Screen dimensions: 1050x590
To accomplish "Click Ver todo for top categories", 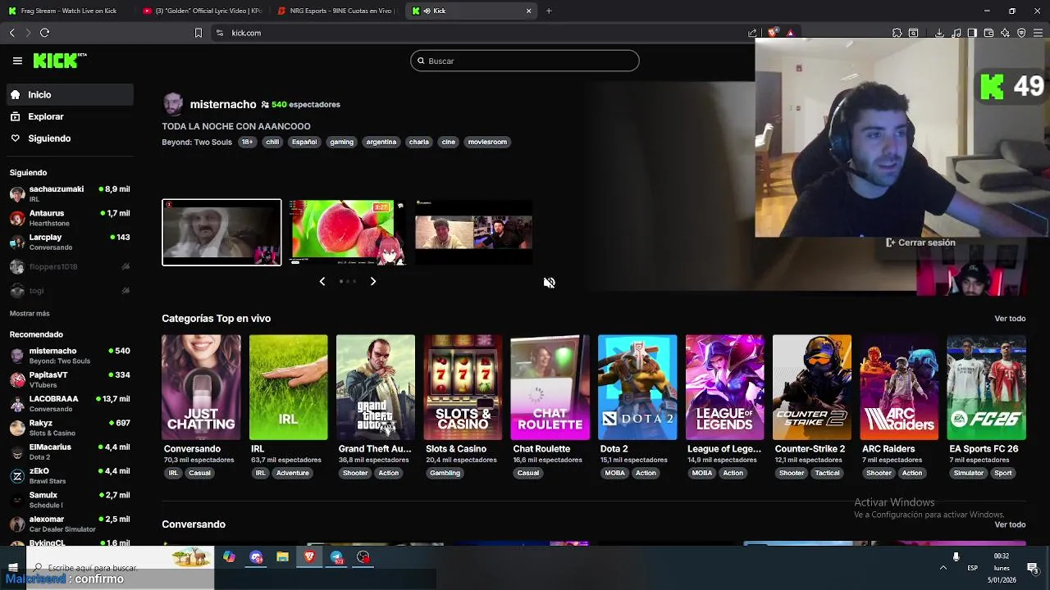I will coord(1010,319).
